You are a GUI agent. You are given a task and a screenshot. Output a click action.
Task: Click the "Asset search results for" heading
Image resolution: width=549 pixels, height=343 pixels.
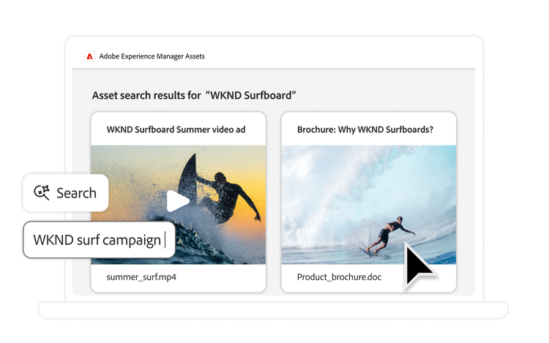point(146,96)
